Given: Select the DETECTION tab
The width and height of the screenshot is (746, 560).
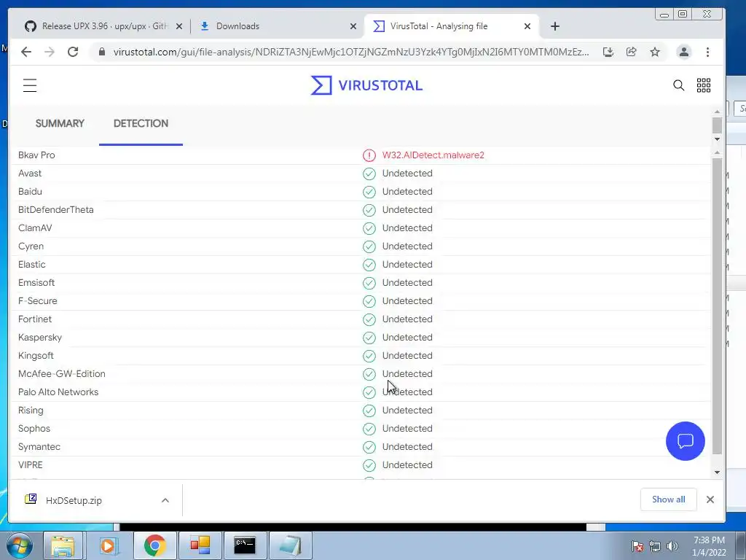Looking at the screenshot, I should [x=141, y=123].
